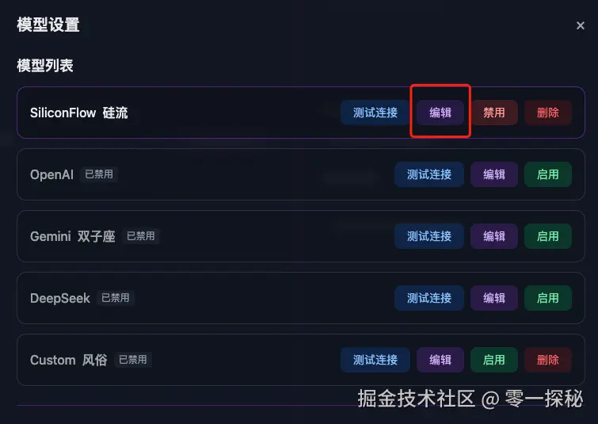Select the DeepSeek model row
The image size is (598, 424).
pyautogui.click(x=300, y=298)
